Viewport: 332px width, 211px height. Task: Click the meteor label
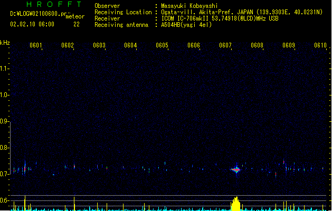coord(75,16)
